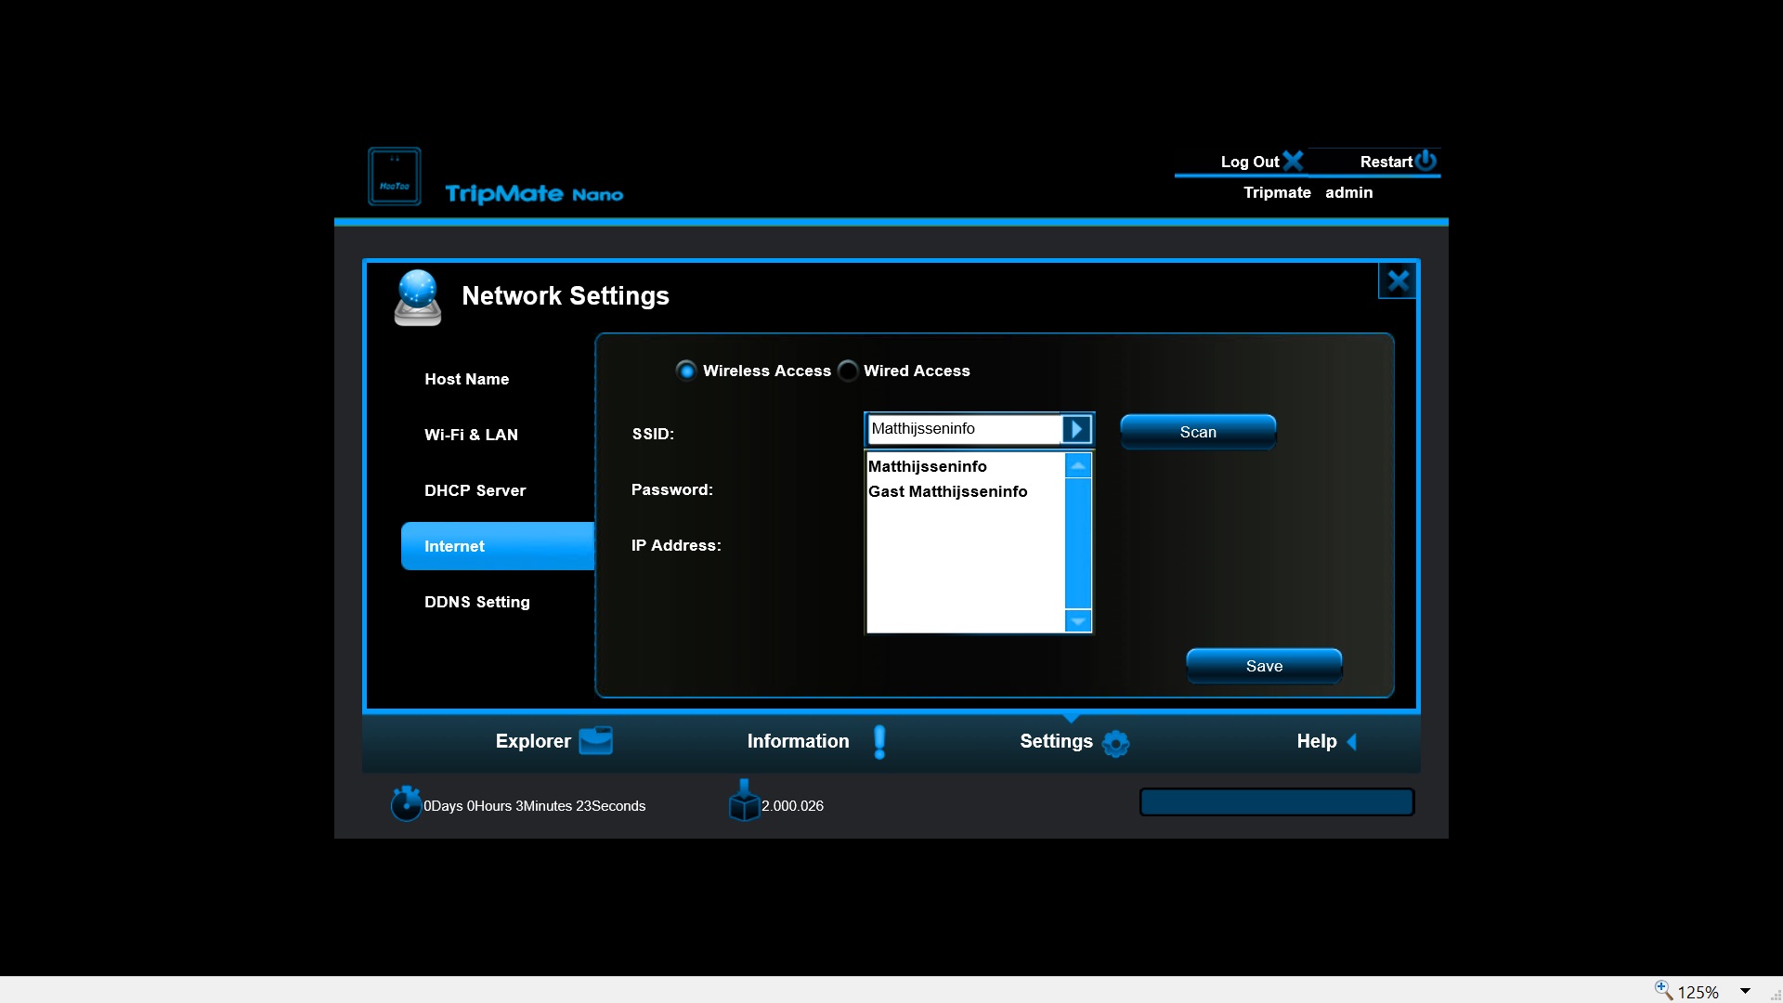Click the Help arrow icon
1783x1003 pixels.
click(x=1351, y=741)
